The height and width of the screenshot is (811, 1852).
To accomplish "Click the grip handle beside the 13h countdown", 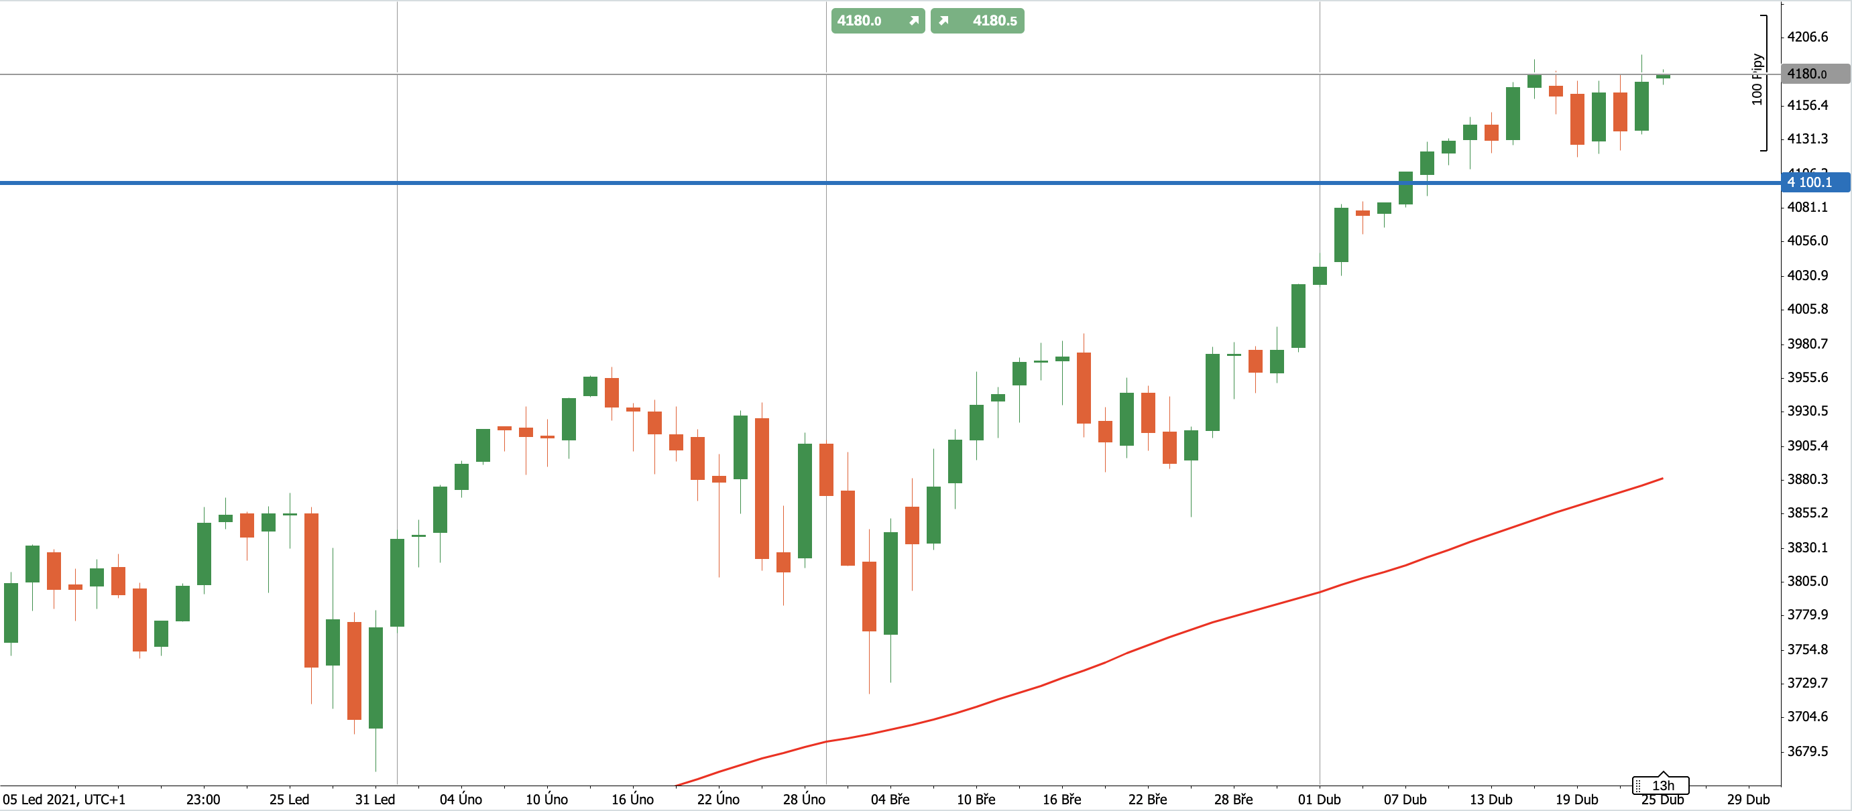I will click(x=1637, y=785).
